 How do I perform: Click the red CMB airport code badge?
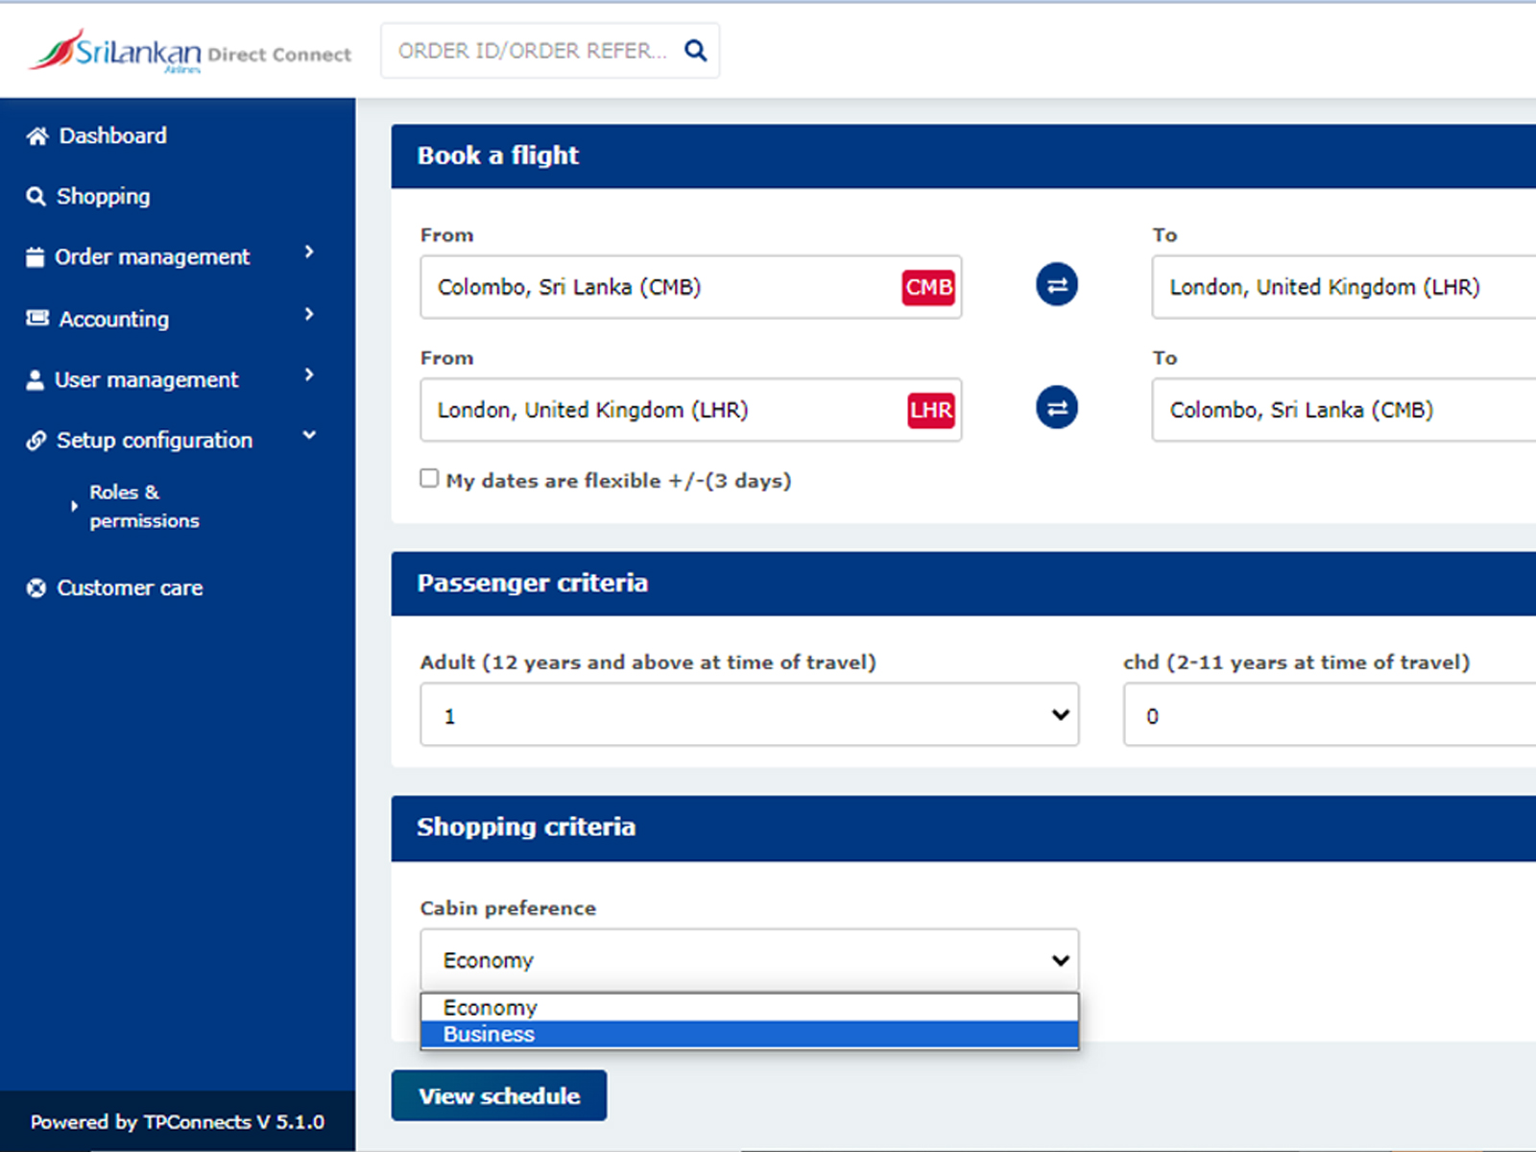click(927, 287)
